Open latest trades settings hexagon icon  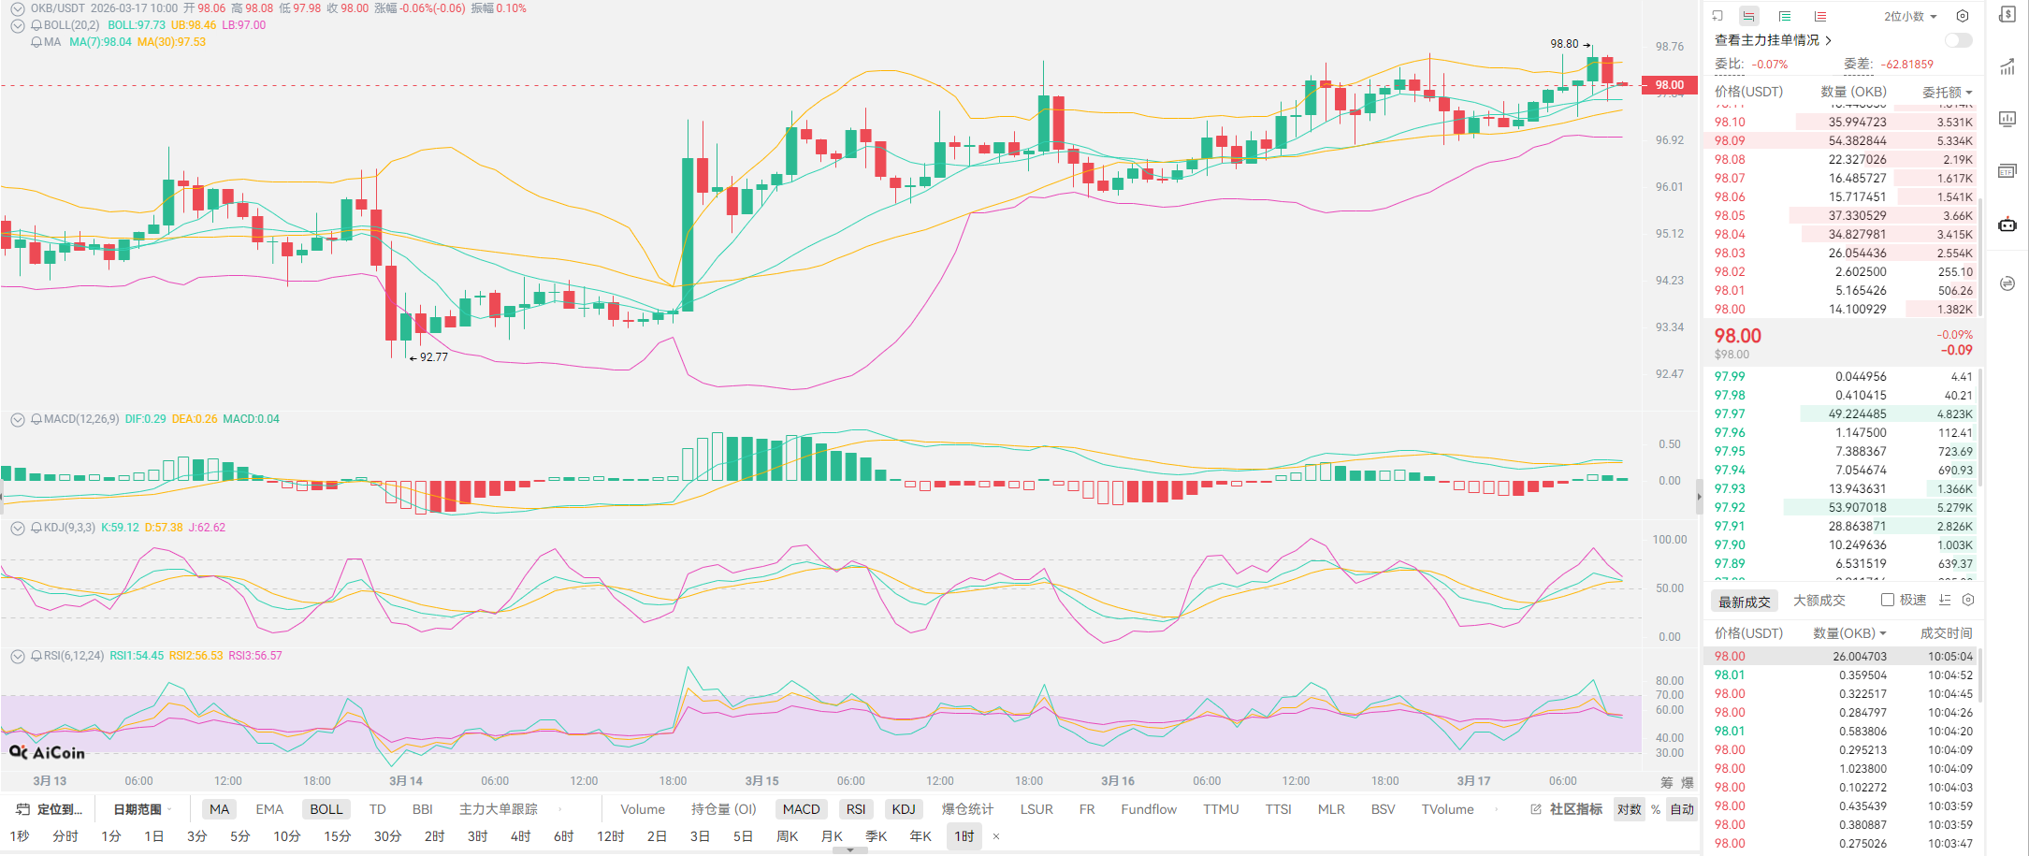(1968, 600)
